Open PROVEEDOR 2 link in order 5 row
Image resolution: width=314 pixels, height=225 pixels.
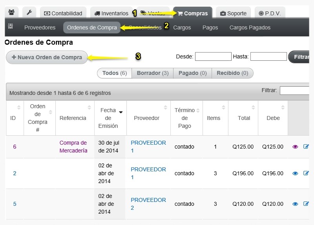[x=148, y=204]
